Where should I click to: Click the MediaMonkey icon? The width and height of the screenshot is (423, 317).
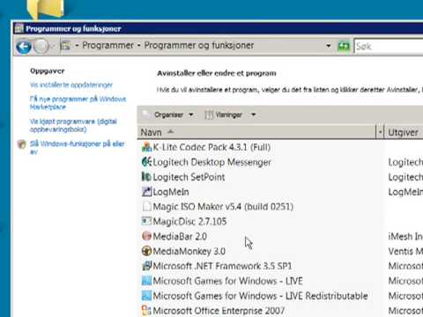tap(146, 251)
